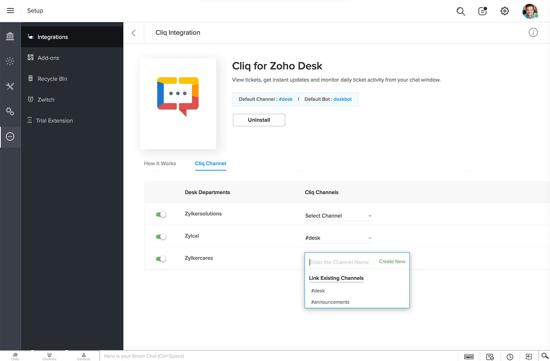The image size is (550, 361).
Task: Click the info icon for Cliq Integration
Action: point(533,33)
